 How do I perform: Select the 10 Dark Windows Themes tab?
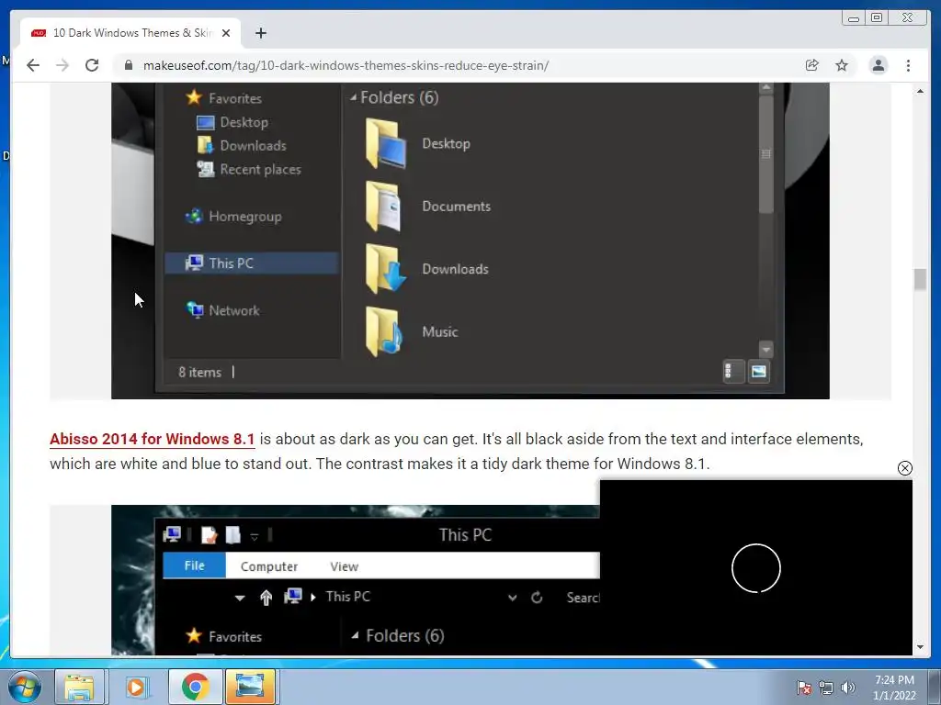pyautogui.click(x=130, y=33)
